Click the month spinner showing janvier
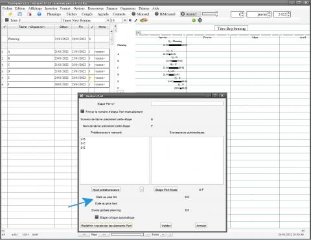Viewport: 311px width, 240px height. [259, 14]
